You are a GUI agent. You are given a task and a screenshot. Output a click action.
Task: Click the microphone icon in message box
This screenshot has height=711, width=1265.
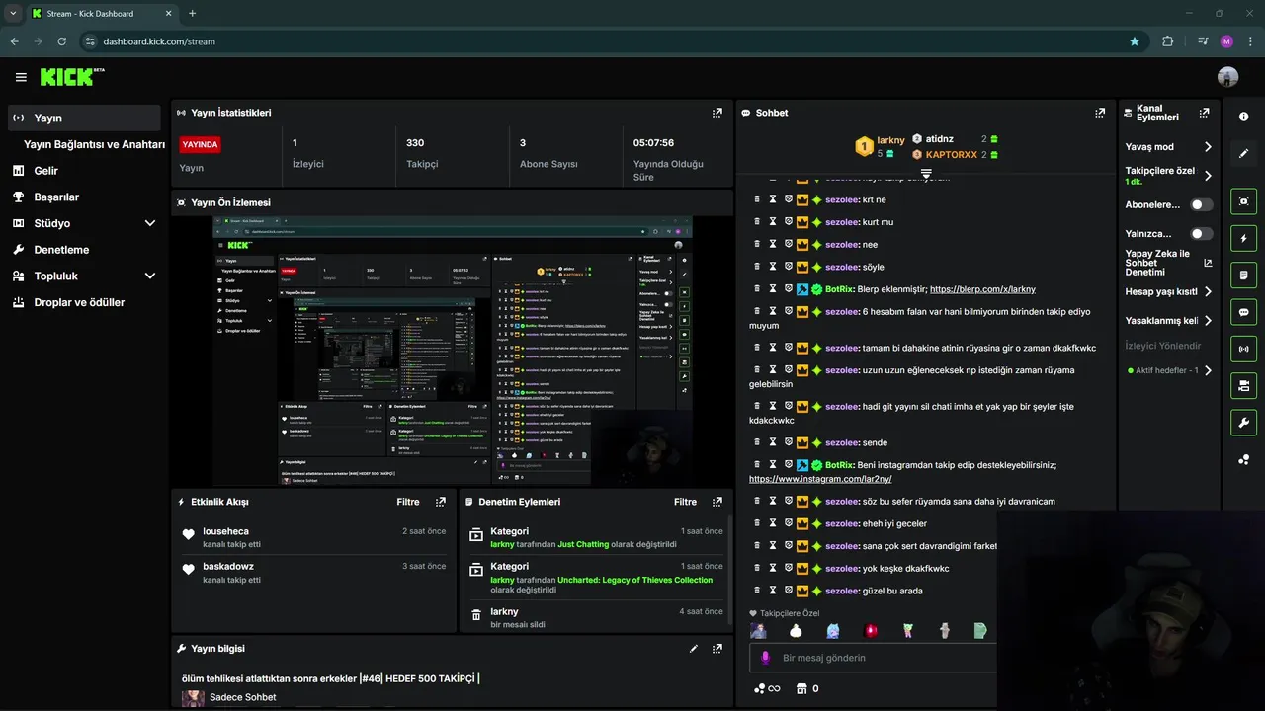tap(765, 658)
